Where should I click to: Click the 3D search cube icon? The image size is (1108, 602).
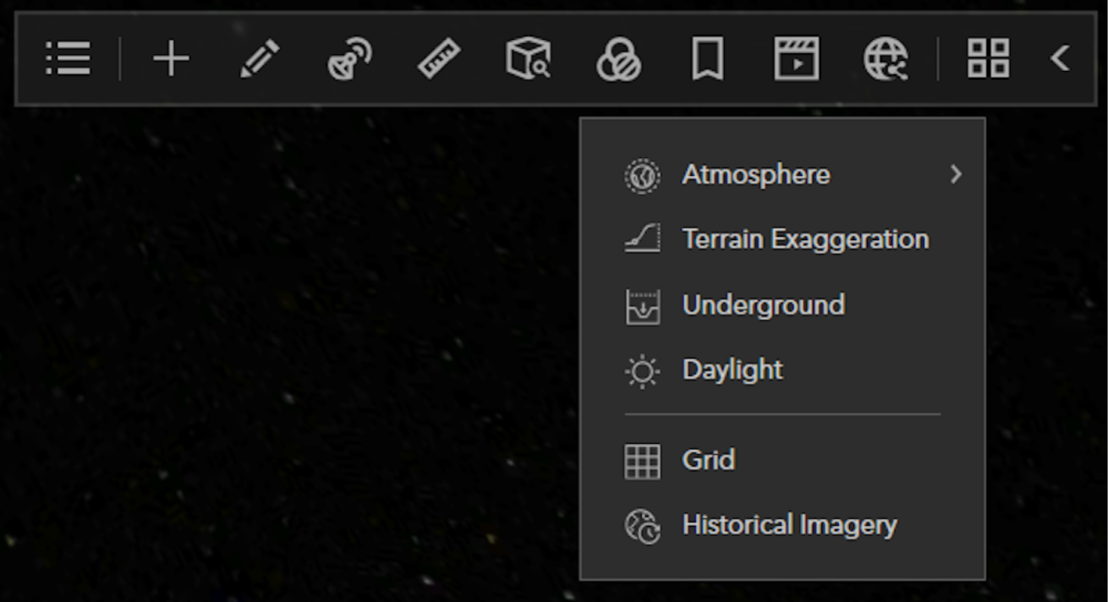coord(527,58)
